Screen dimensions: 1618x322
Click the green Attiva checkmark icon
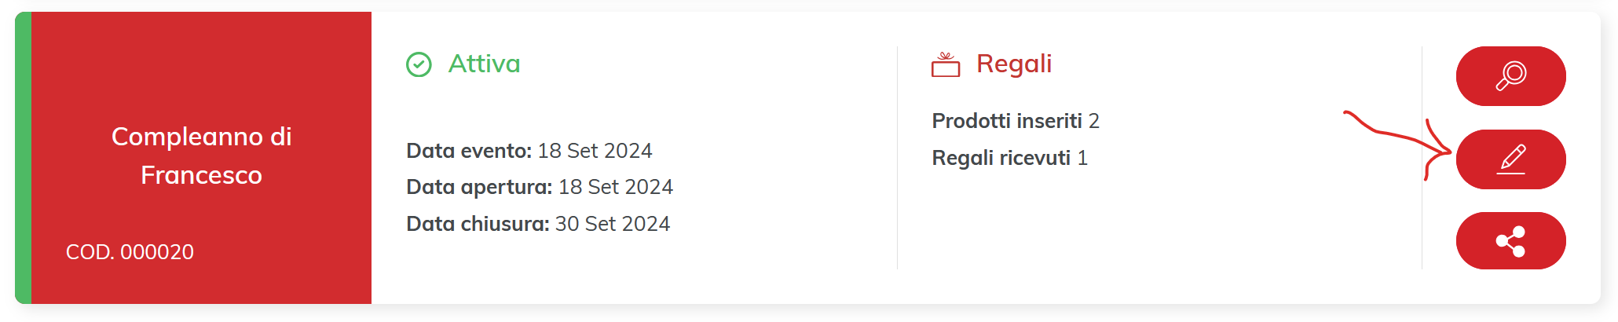click(419, 64)
